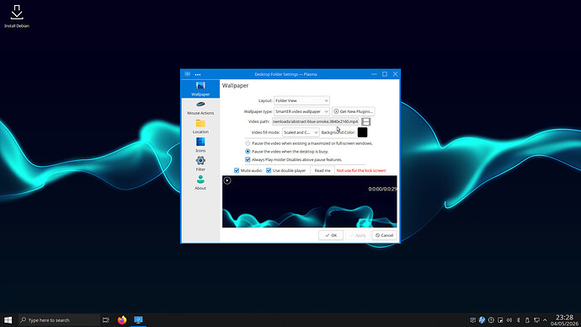Select pause video when desktop is busy

click(248, 151)
